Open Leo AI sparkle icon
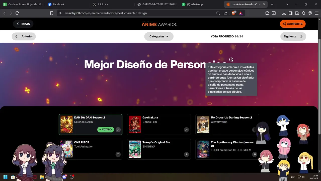Screen dimensions: 321x181 click(304, 13)
